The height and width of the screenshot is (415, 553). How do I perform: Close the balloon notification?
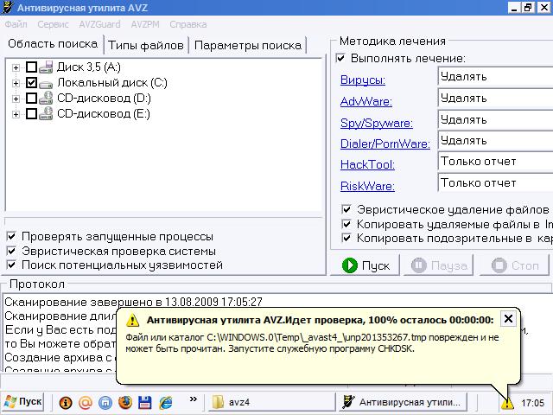508,319
